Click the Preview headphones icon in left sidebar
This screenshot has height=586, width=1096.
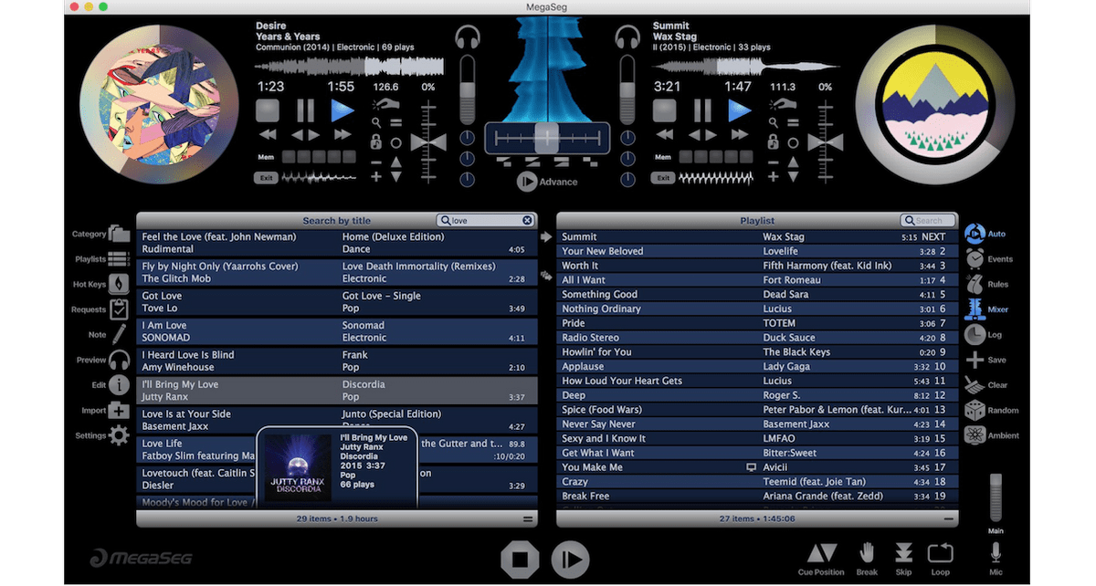[119, 360]
